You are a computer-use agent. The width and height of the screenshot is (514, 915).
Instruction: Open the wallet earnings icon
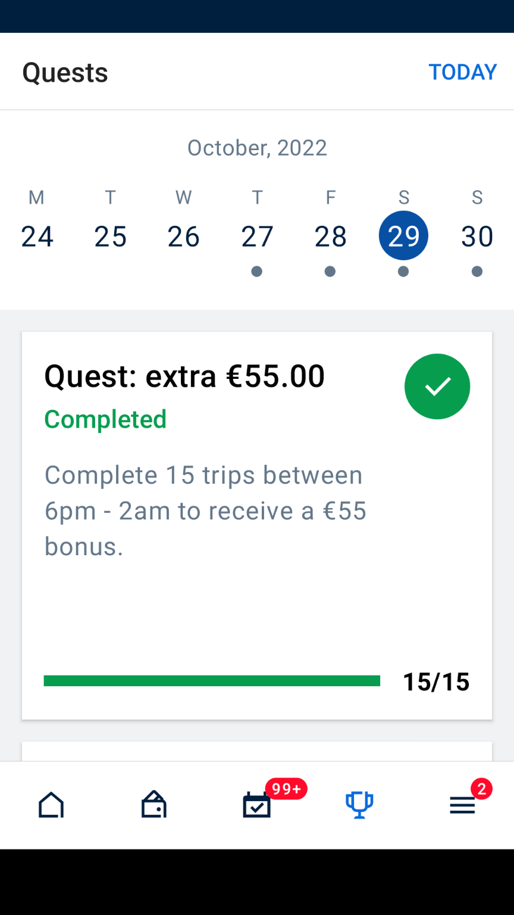154,805
